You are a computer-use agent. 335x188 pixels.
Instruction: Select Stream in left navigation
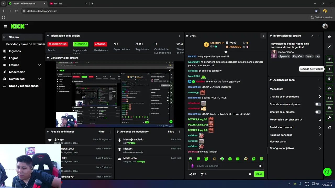click(x=22, y=37)
